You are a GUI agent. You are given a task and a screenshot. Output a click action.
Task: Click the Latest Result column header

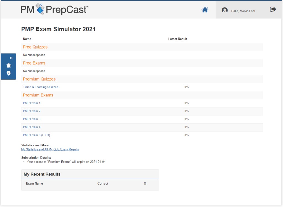pos(177,39)
